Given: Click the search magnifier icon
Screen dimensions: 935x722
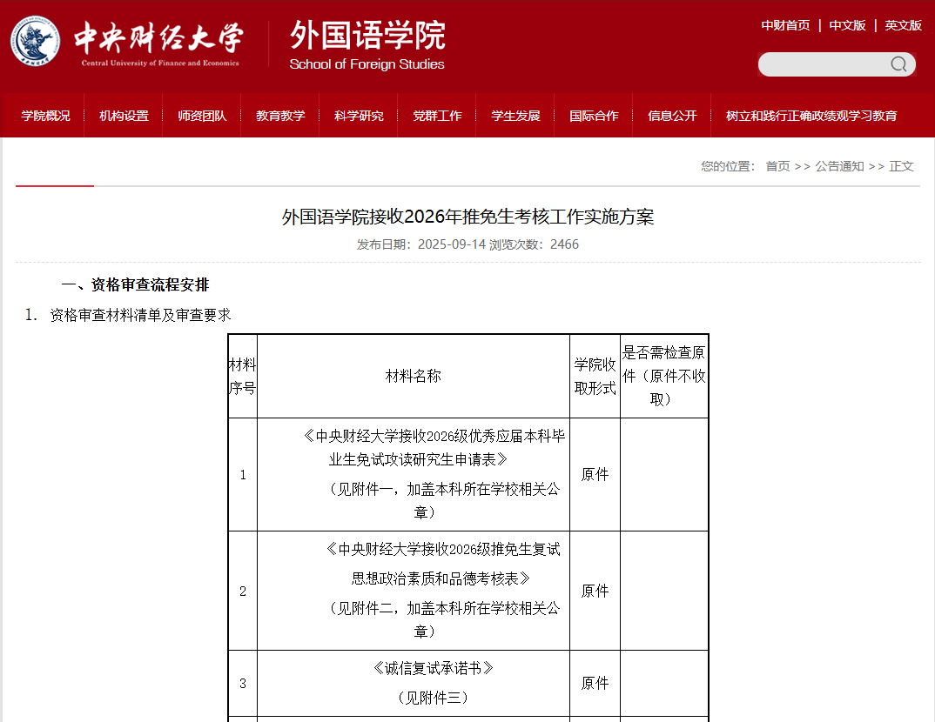Looking at the screenshot, I should point(898,64).
